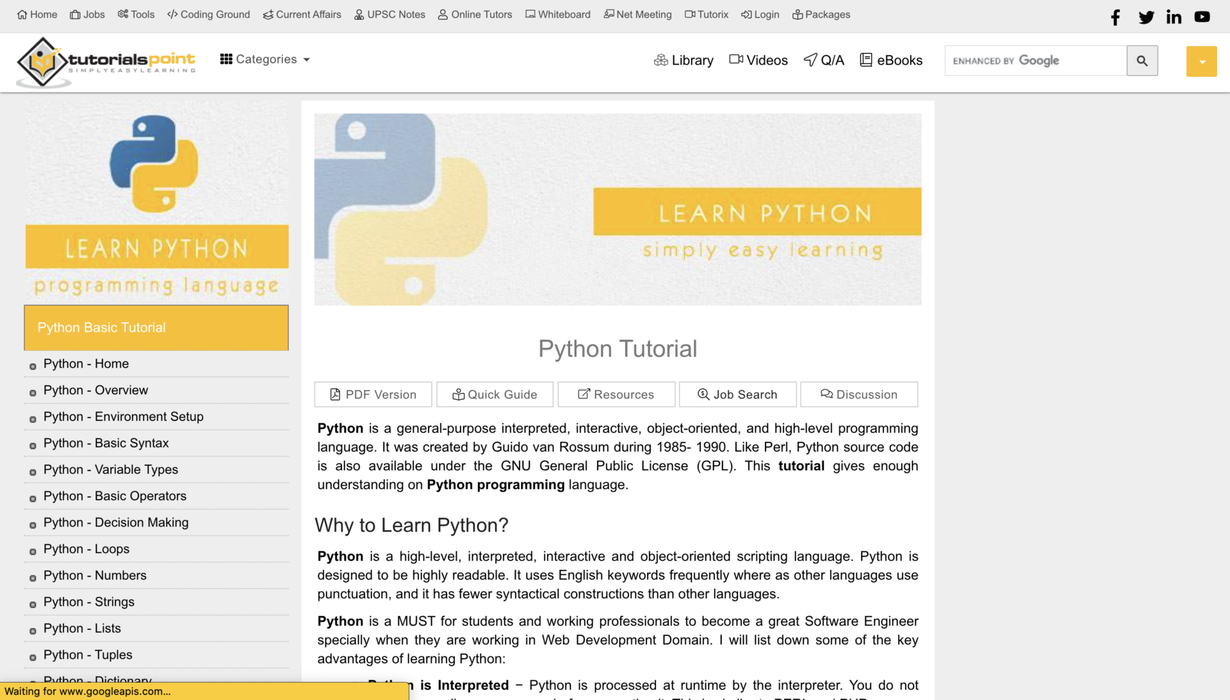Open the orange dropdown arrow button
Screen dimensions: 1230x700
[x=1201, y=61]
